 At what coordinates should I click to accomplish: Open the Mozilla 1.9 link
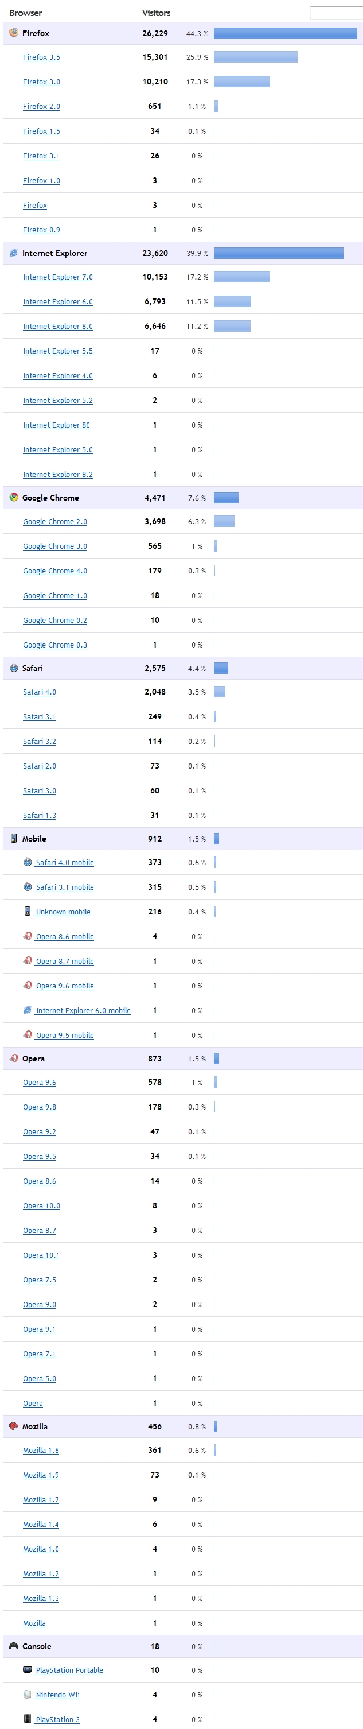pos(41,1475)
